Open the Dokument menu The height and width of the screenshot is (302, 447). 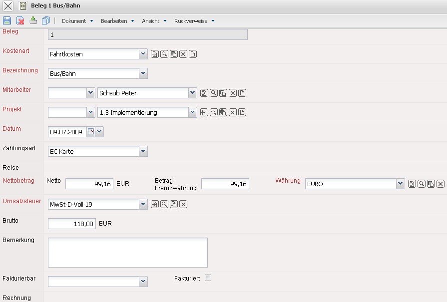[x=77, y=21]
